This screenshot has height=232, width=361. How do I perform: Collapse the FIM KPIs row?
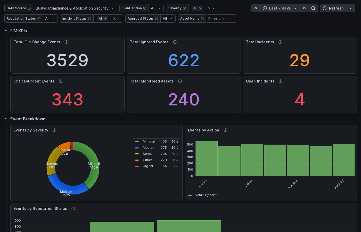pos(6,31)
